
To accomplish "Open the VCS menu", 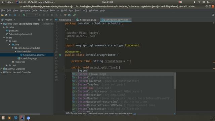I will point(85,10).
